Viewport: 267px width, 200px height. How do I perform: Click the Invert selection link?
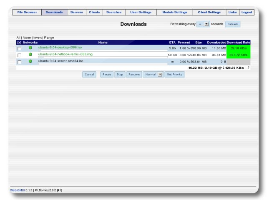click(38, 37)
